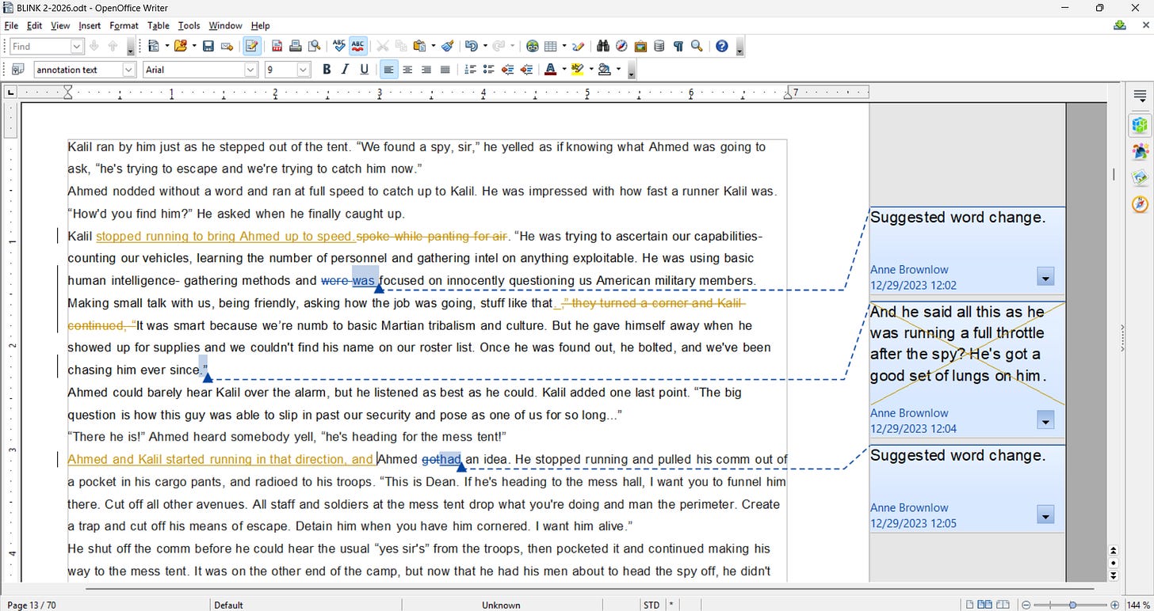Toggle Bullets list button
Screen dimensions: 1154x611
(489, 70)
